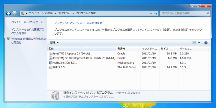
Task: Click the PHP 5.3.5 program icon
Action: 51,67
